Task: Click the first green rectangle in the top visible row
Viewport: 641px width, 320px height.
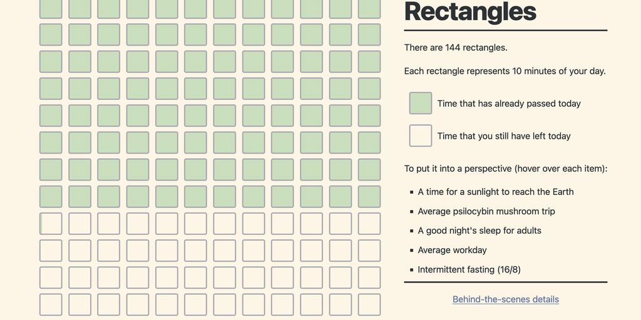Action: pos(51,9)
